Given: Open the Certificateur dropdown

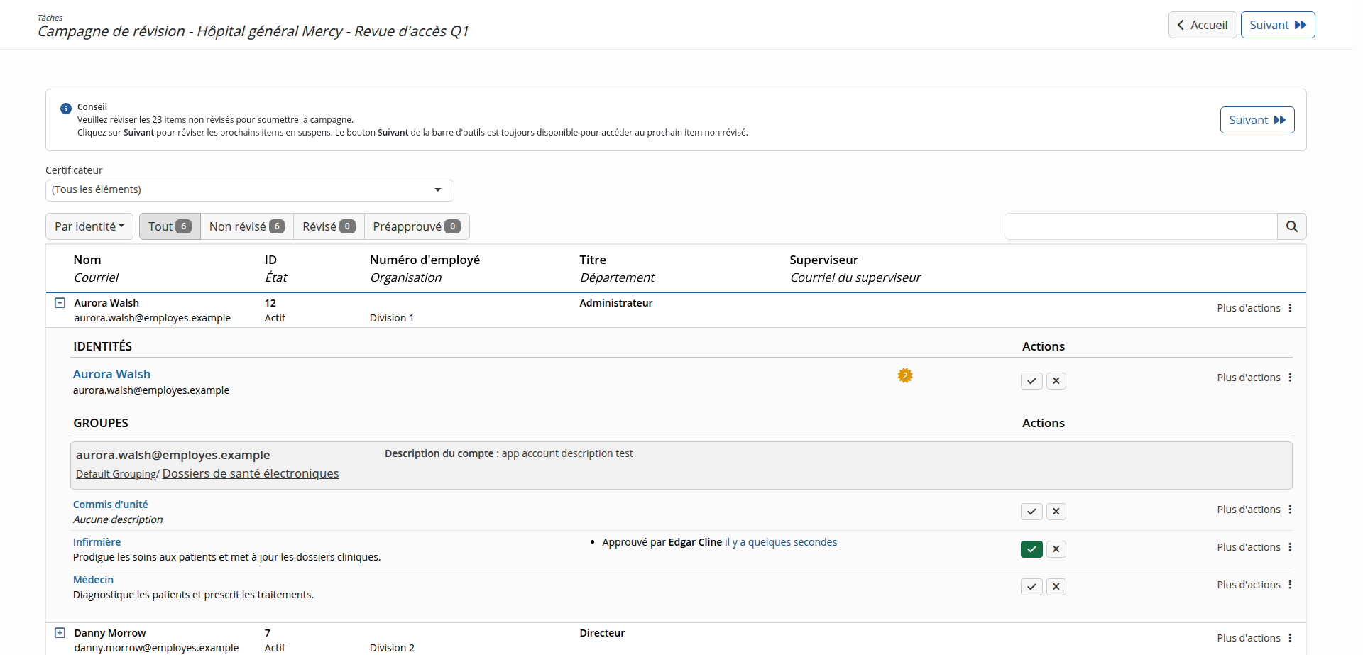Looking at the screenshot, I should tap(250, 190).
